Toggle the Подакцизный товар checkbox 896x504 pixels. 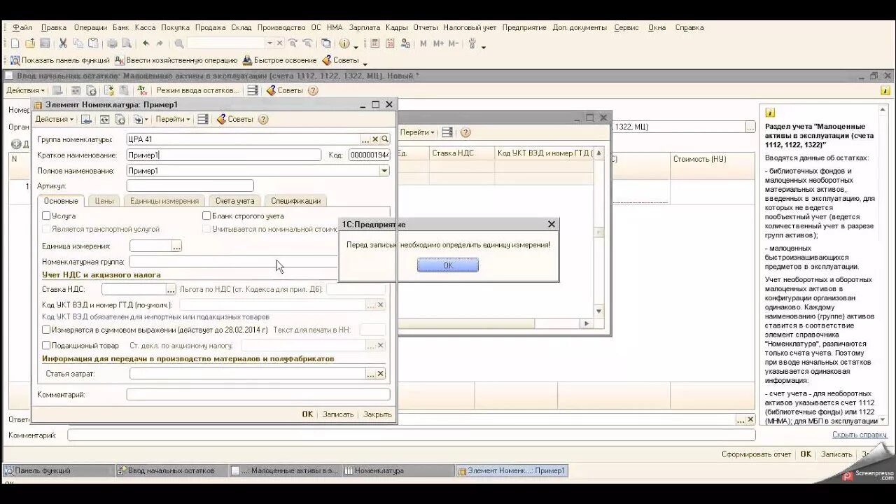coord(46,345)
